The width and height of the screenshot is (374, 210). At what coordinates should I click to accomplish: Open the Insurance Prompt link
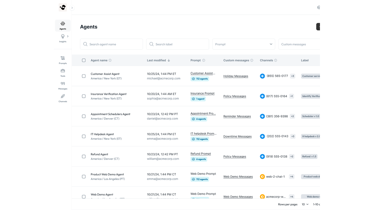tap(202, 94)
